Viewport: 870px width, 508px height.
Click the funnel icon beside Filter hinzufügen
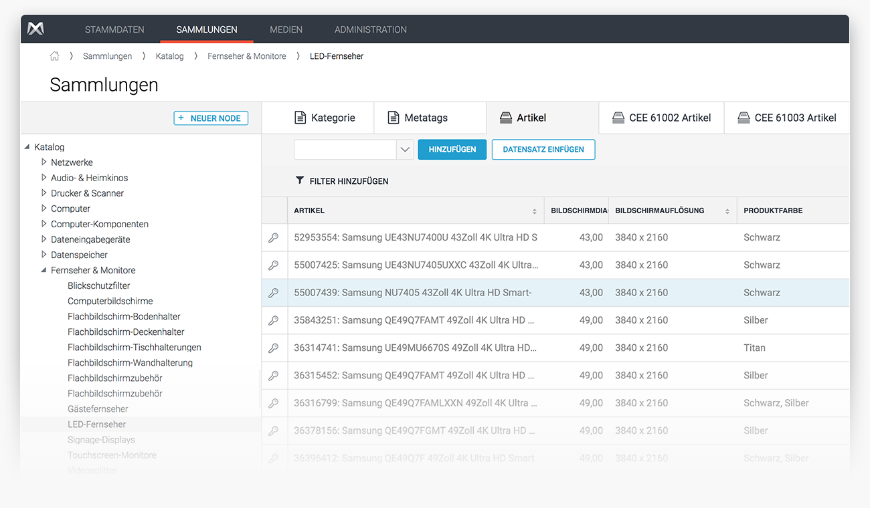(300, 180)
